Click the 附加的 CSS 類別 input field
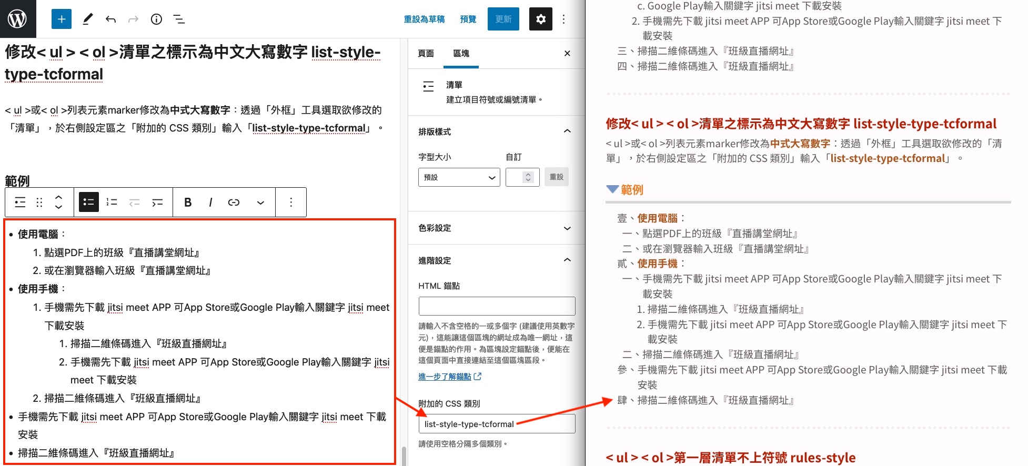The width and height of the screenshot is (1028, 466). coord(497,424)
